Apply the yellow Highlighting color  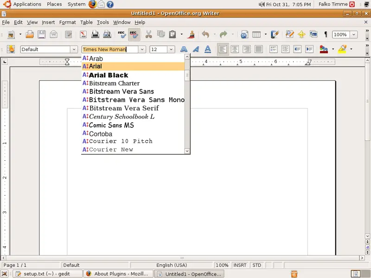point(342,49)
